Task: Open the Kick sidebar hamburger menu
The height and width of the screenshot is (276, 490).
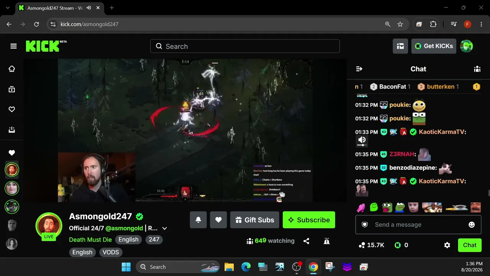Action: [13, 46]
